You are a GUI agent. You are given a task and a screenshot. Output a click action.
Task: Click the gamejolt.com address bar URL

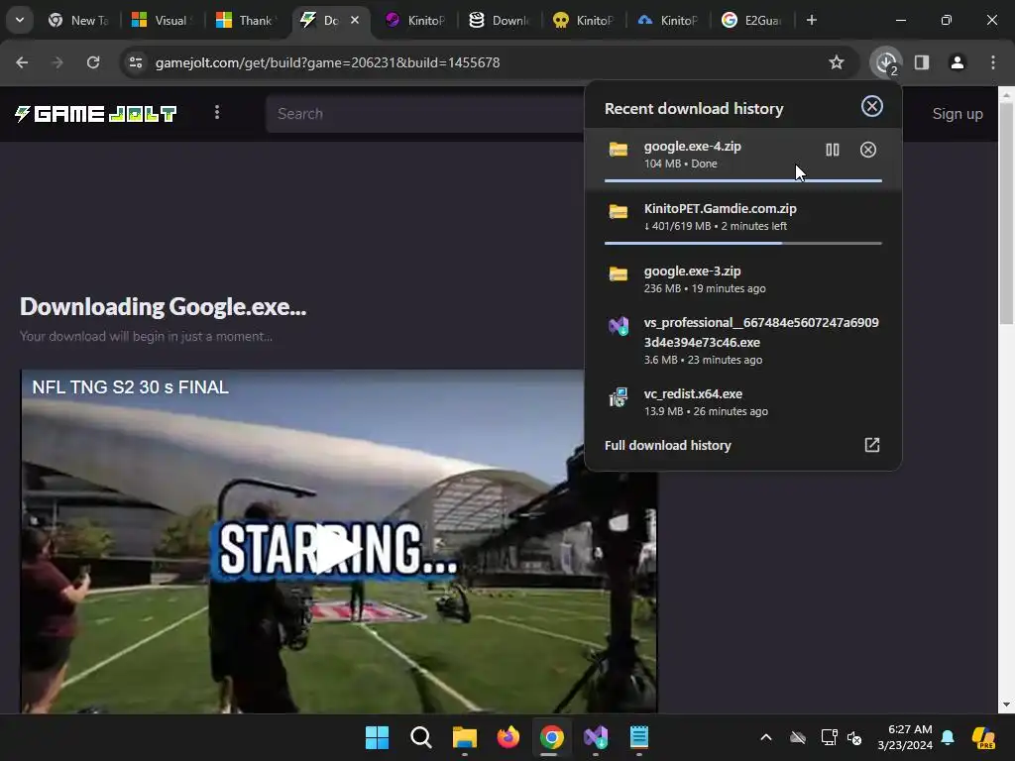[327, 62]
